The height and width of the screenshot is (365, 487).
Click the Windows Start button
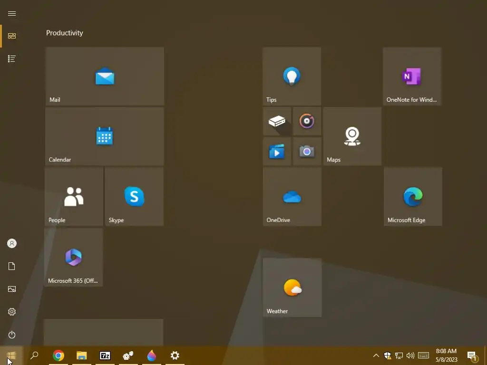pyautogui.click(x=11, y=355)
